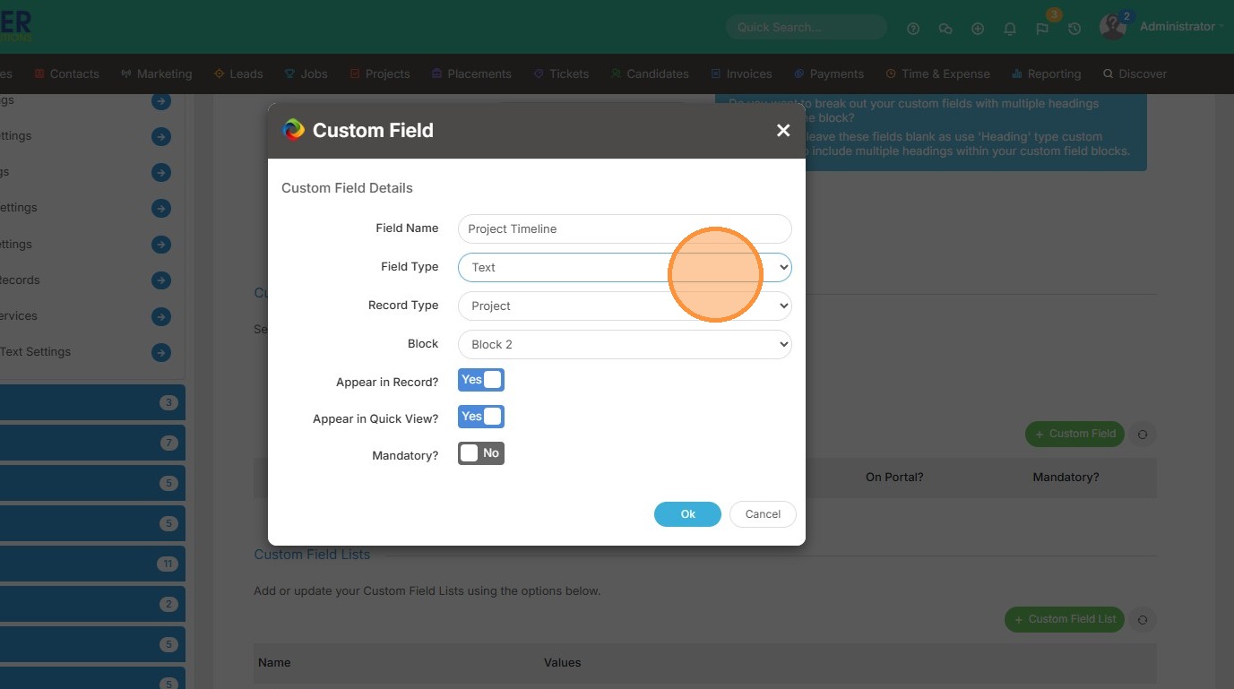
Task: Open the Jobs menu
Action: click(x=306, y=73)
